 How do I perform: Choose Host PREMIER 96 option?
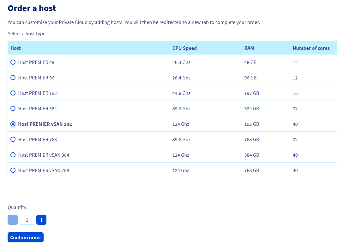tap(13, 78)
